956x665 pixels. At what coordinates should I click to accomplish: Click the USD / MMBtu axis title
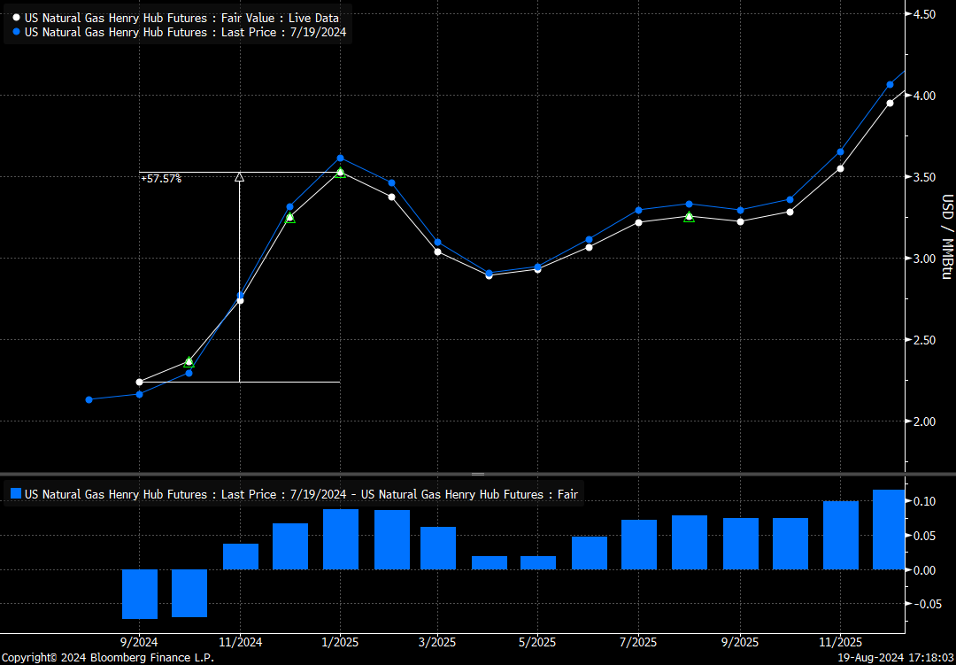(945, 237)
